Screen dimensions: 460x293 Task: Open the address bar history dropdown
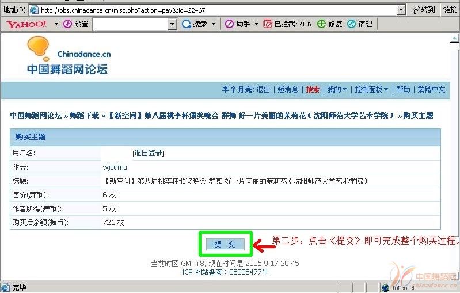coord(401,10)
